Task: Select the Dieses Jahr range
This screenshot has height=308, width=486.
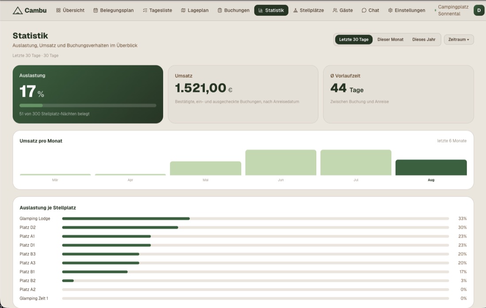Action: [424, 39]
